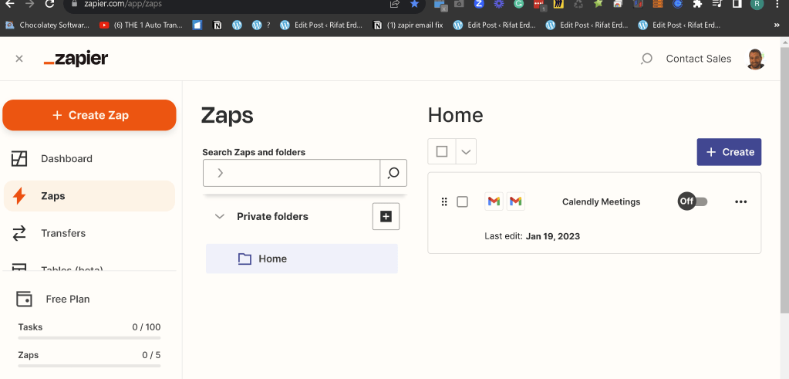This screenshot has height=379, width=789.
Task: Click the share page icon in address bar
Action: coord(395,4)
